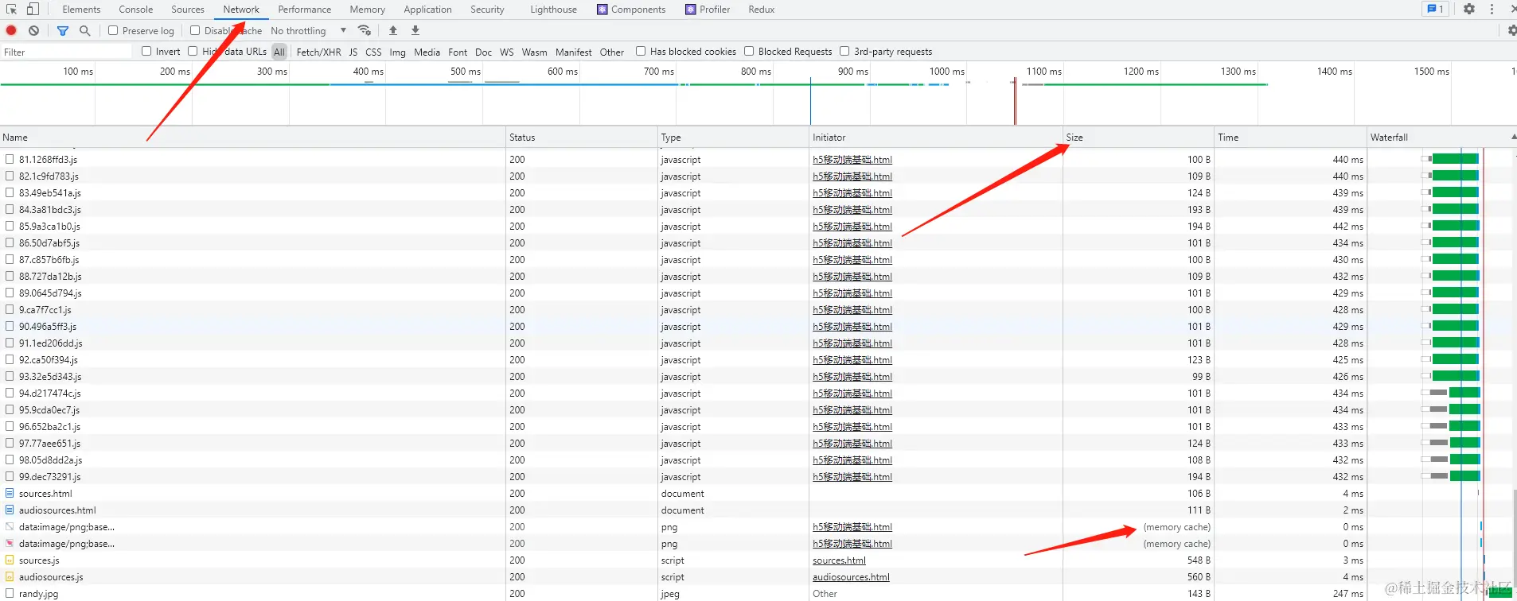Click file icon for sources.html row

pyautogui.click(x=10, y=494)
